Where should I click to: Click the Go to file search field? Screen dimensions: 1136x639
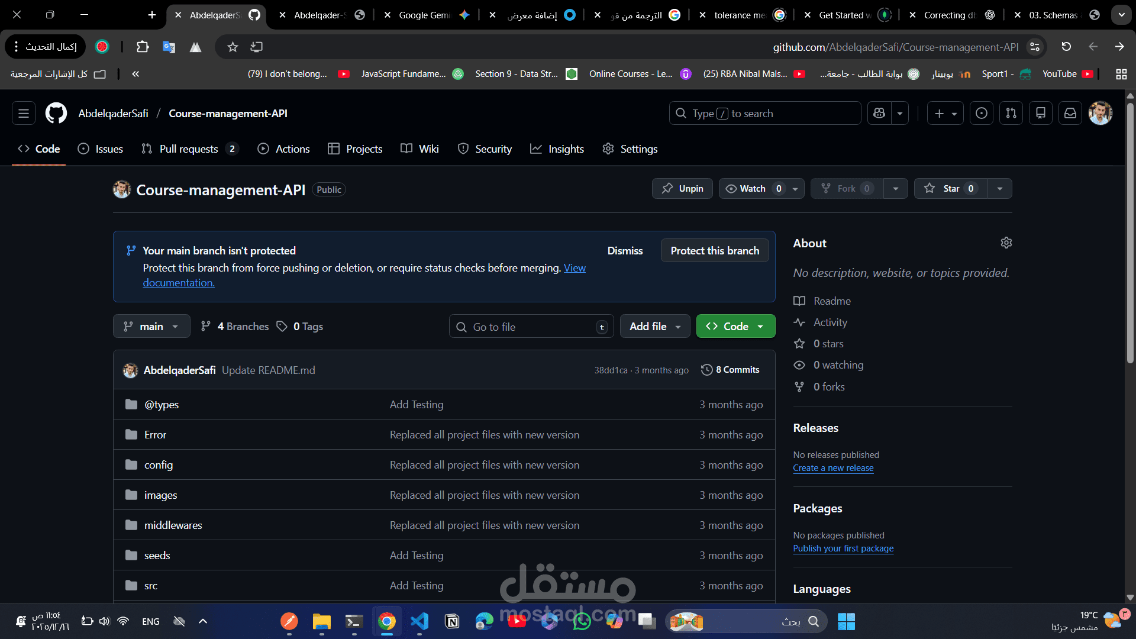531,326
